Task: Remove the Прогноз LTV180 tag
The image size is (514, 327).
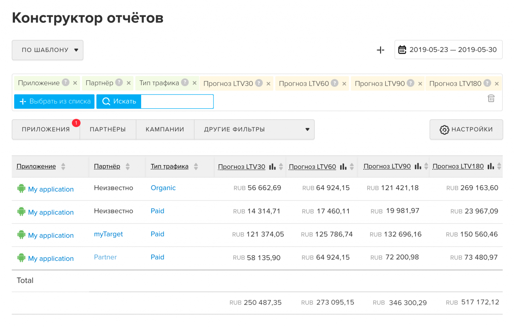Action: (x=497, y=84)
